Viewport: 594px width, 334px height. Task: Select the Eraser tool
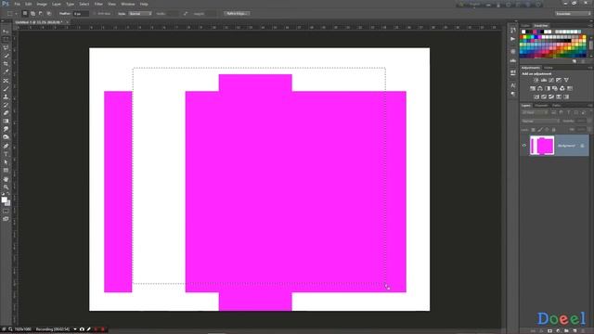[x=6, y=113]
